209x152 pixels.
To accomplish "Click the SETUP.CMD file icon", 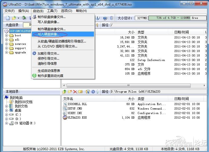I will point(65,108).
